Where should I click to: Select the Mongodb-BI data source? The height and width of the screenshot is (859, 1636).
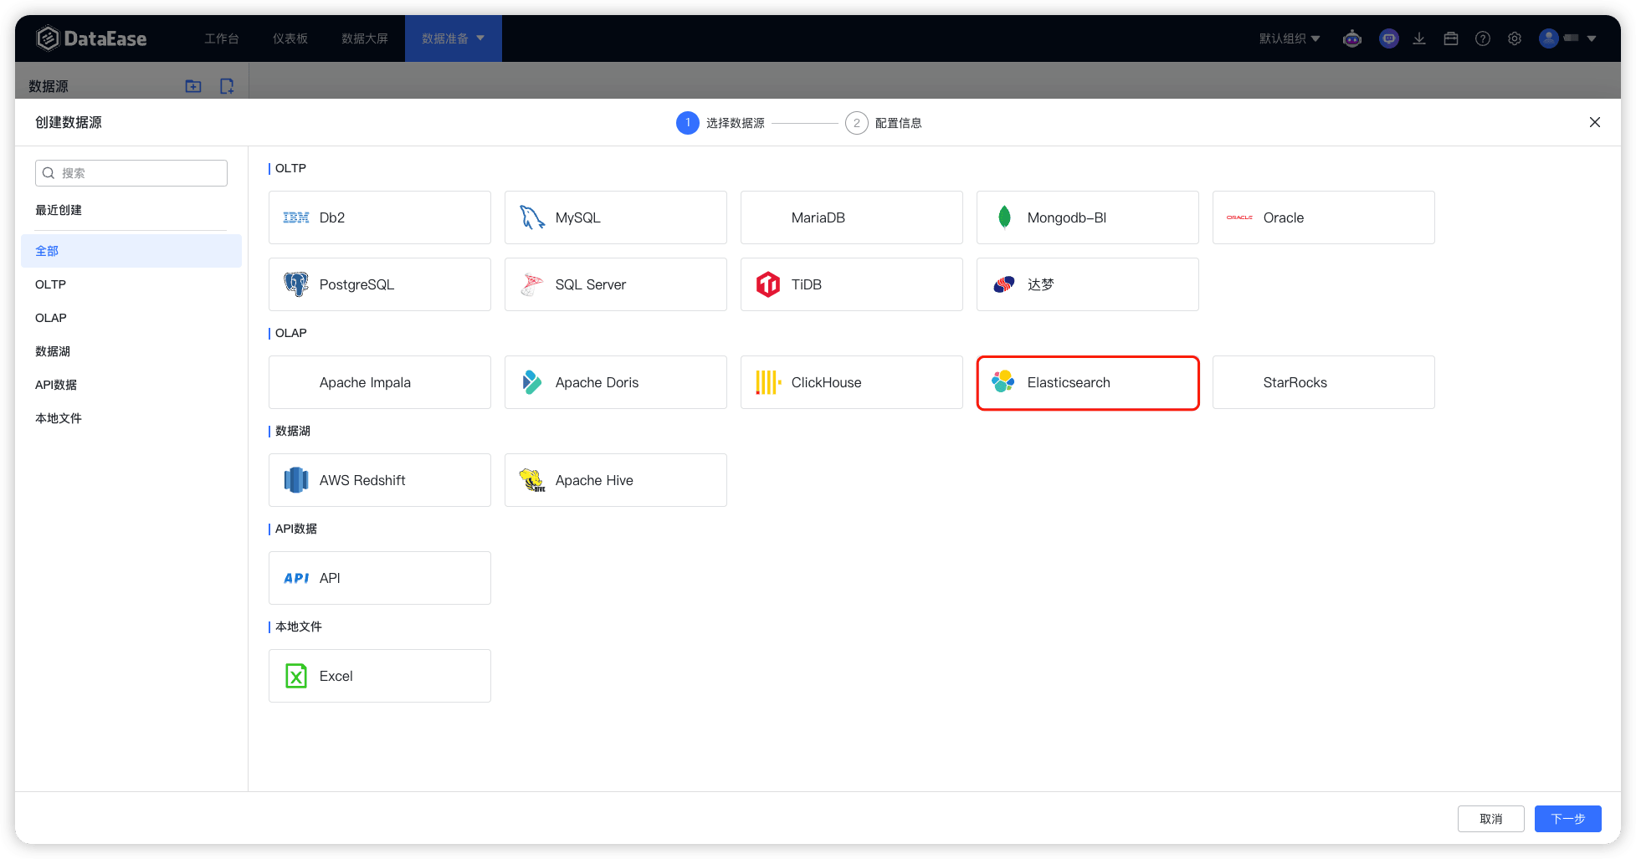[1087, 217]
